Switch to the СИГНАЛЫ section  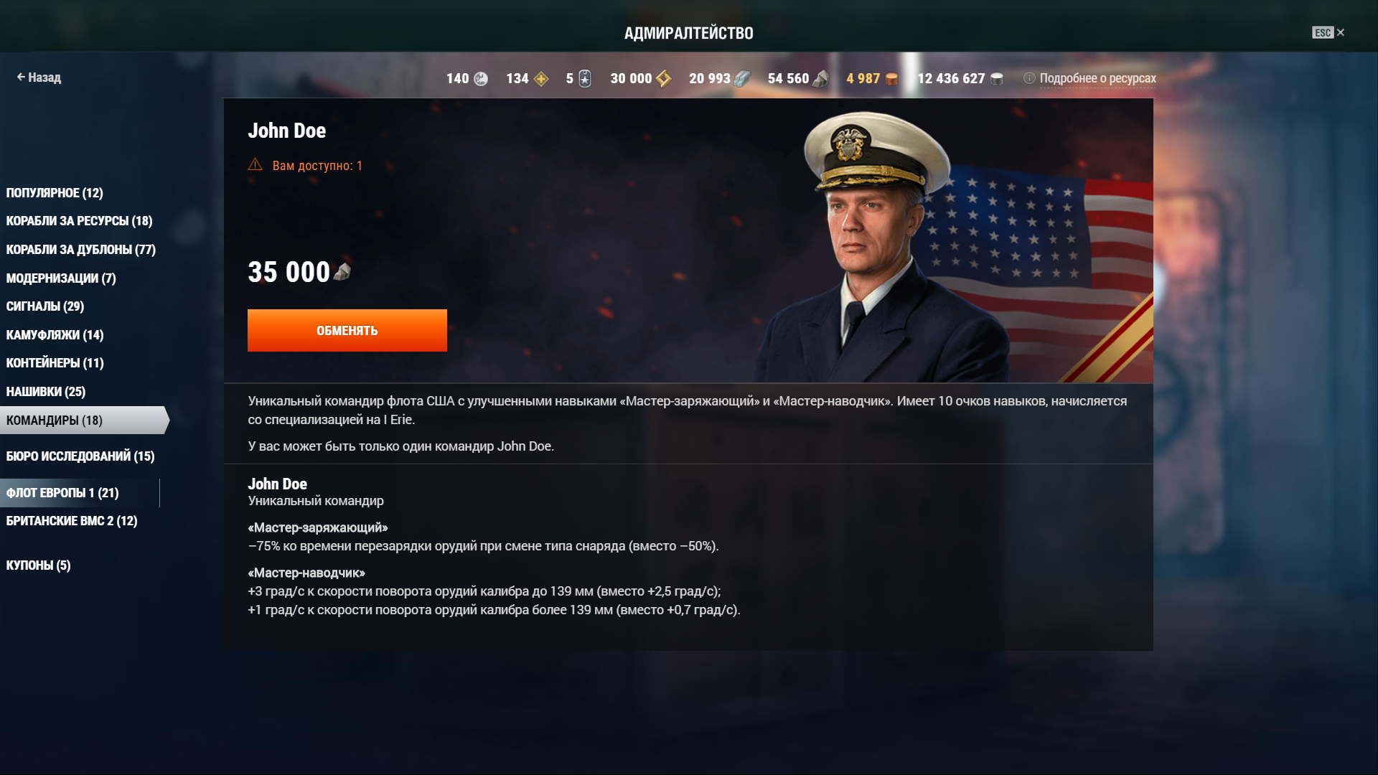click(45, 306)
